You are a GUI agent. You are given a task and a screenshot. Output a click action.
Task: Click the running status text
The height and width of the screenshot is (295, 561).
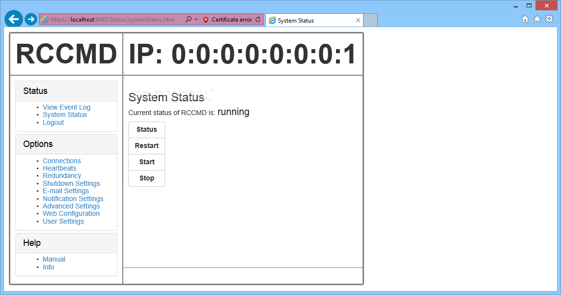233,112
